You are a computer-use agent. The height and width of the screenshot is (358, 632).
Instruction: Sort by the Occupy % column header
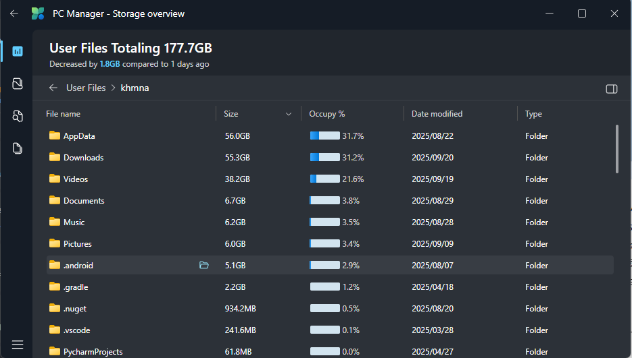tap(327, 114)
